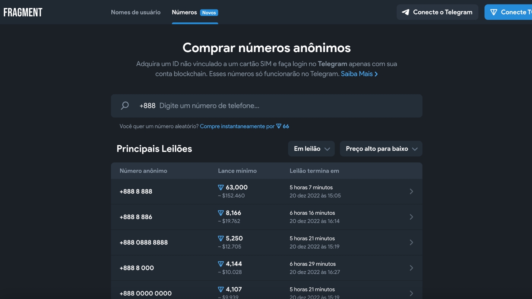
Task: Click the ~ $12.705 price estimate
Action: 230,247
